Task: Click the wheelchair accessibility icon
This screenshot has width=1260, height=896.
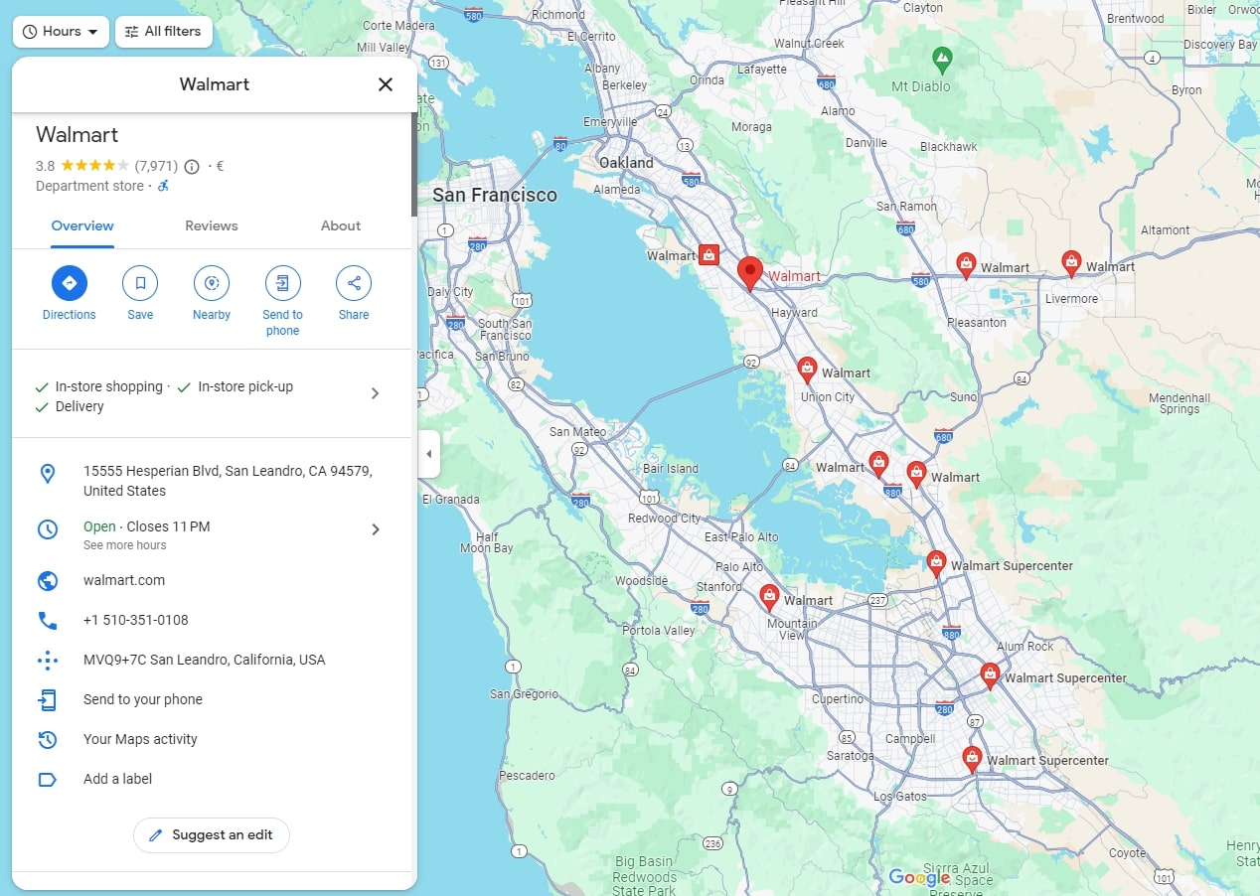Action: tap(162, 185)
